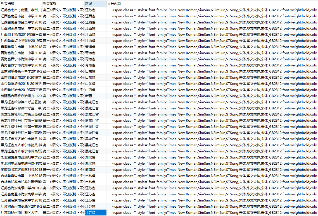This screenshot has height=216, width=318.
Task: Click title cell 江苏省七市（南通、泰州
Action: [x=21, y=10]
